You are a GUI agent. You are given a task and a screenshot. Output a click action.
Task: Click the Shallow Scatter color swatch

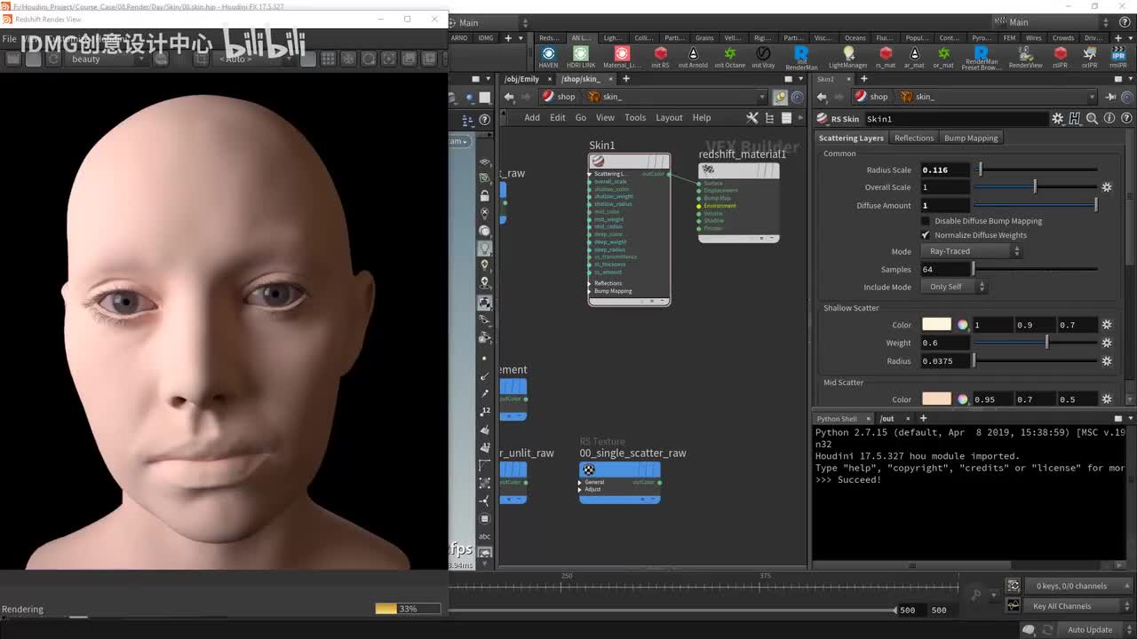936,325
